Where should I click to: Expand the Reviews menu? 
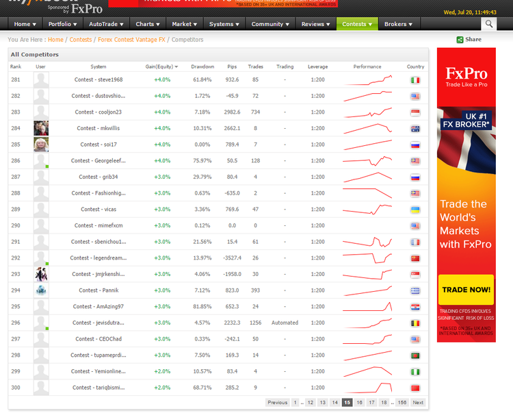click(x=316, y=24)
